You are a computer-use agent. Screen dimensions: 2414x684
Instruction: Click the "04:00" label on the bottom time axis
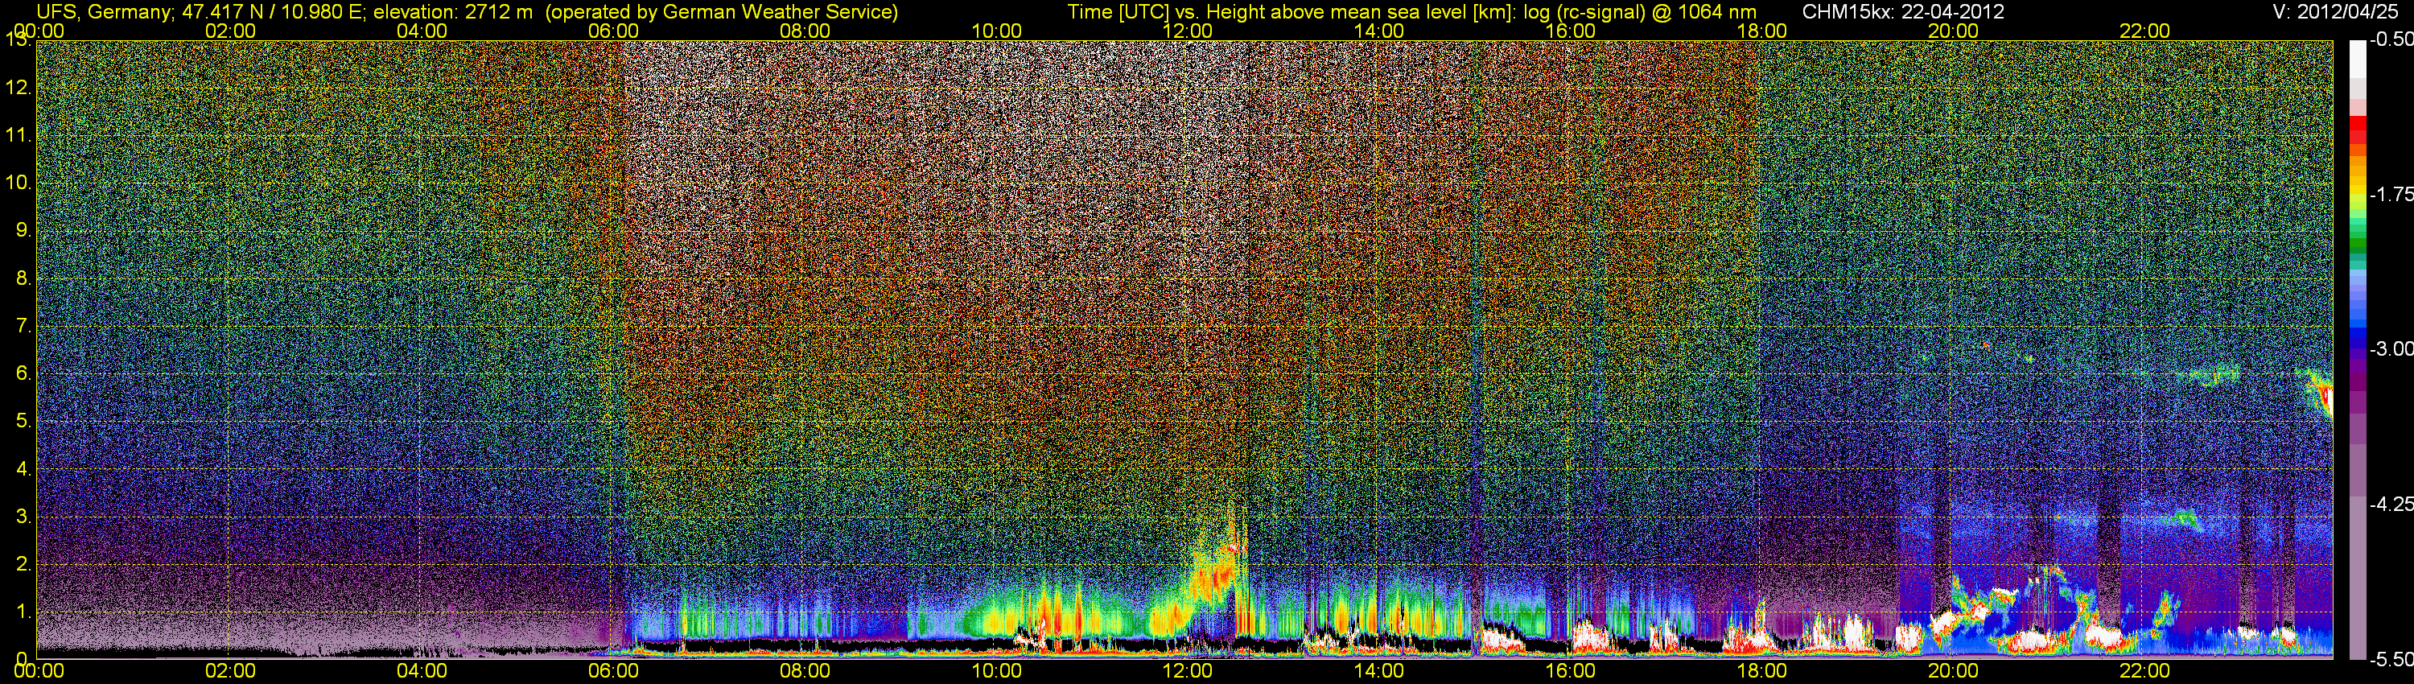[422, 671]
